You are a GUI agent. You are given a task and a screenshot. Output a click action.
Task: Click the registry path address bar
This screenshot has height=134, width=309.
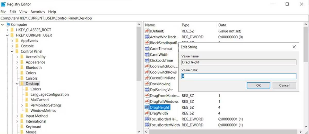click(154, 18)
